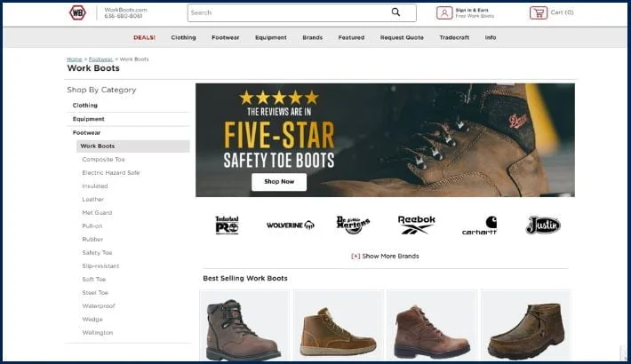Screen dimensions: 631x364
Task: Select the Justin brand logo
Action: 543,225
